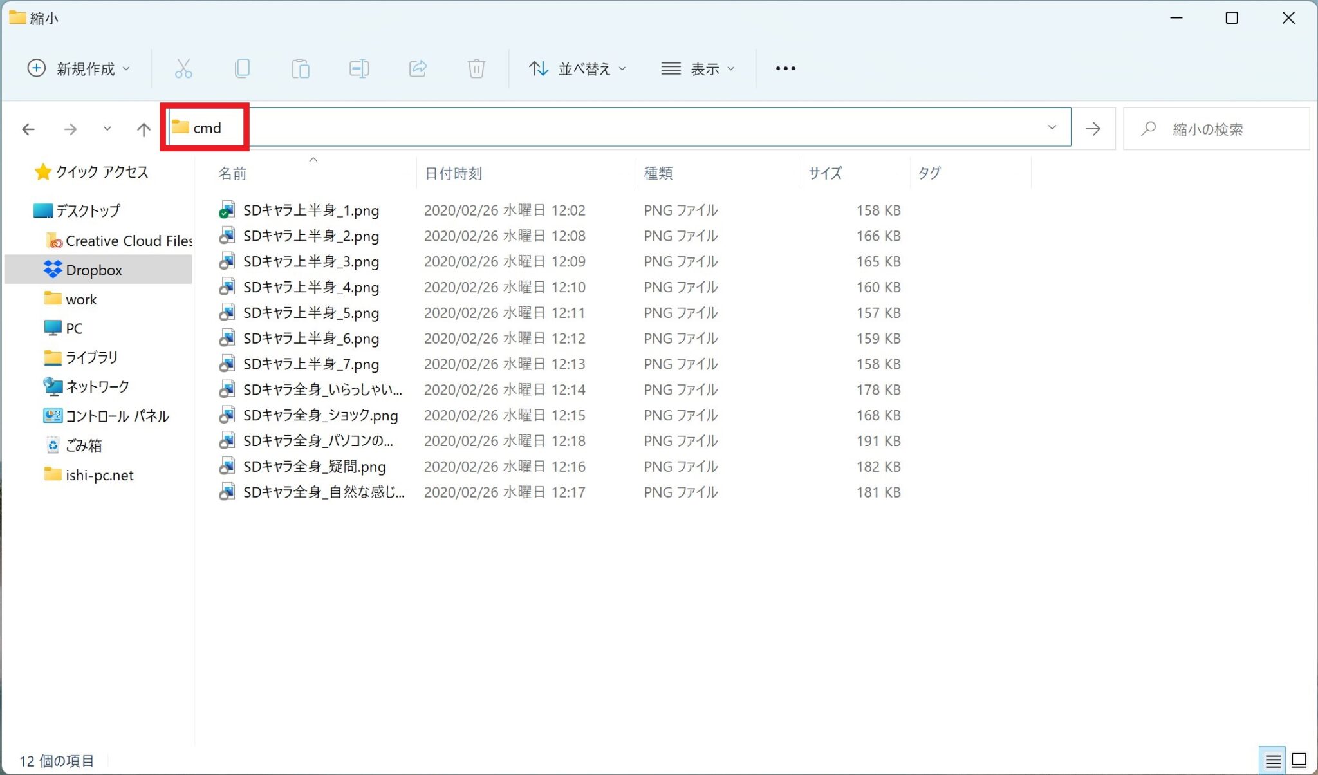Click the Delete trash can icon
This screenshot has height=775, width=1318.
(x=476, y=68)
